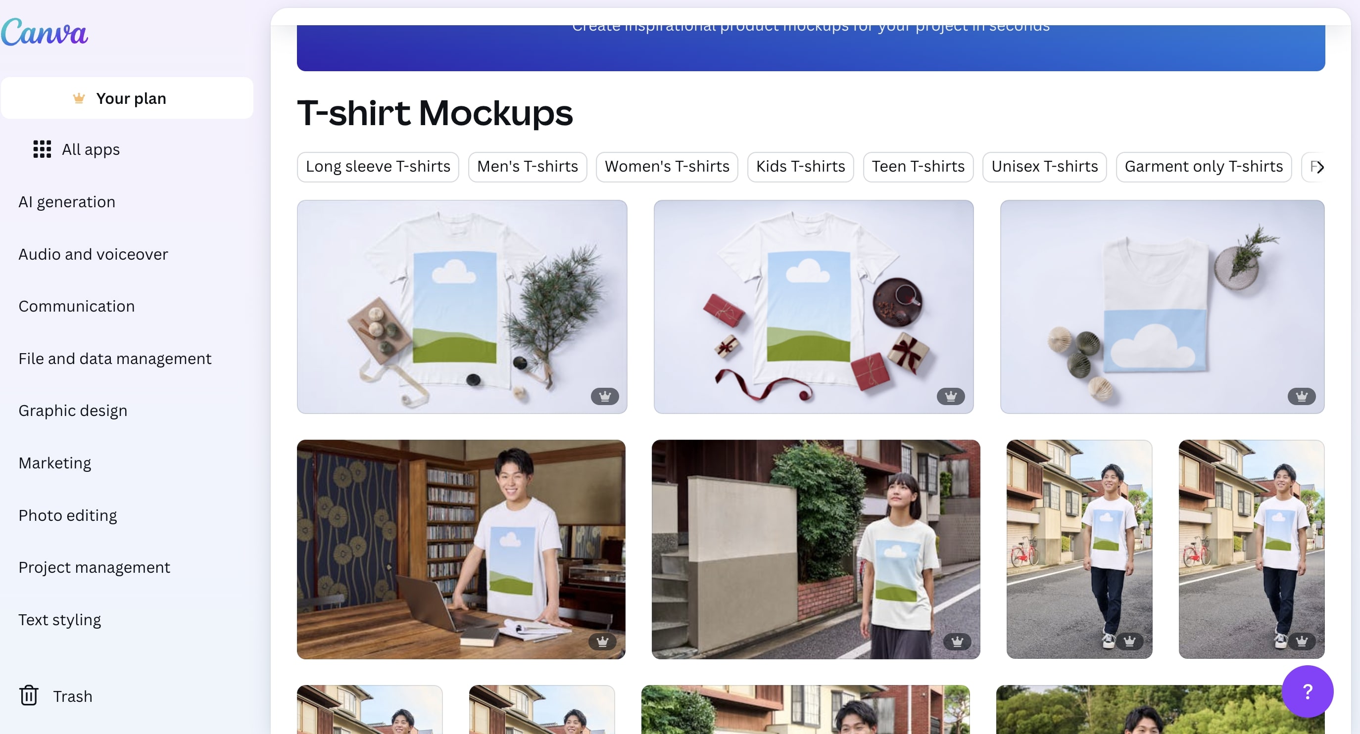Screen dimensions: 1360x734
Task: Open mockup of woman walking on street
Action: 816,549
